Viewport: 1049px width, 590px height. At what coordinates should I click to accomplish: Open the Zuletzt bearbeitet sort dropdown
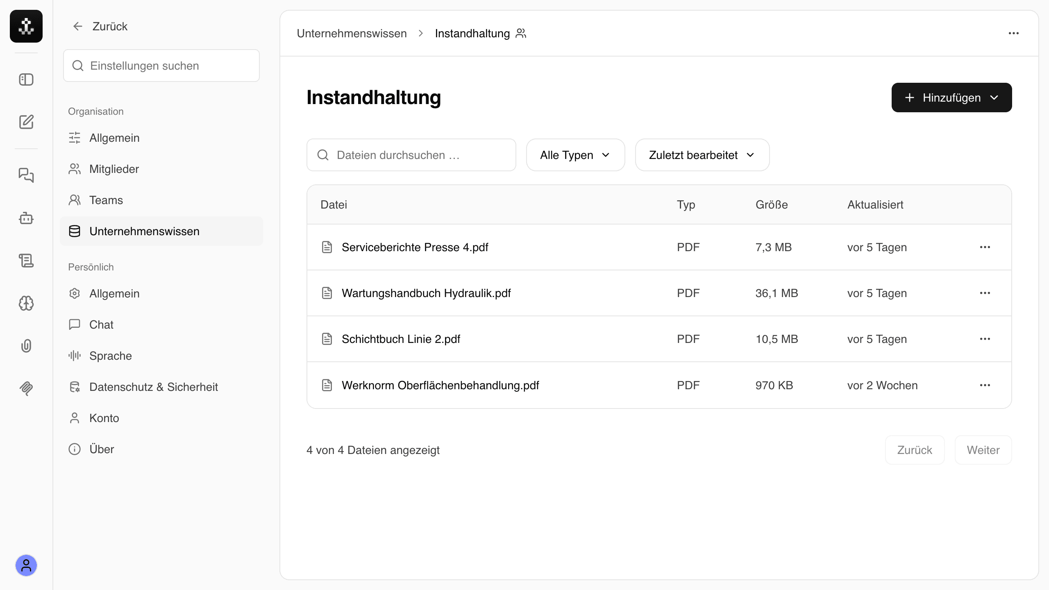(x=702, y=155)
